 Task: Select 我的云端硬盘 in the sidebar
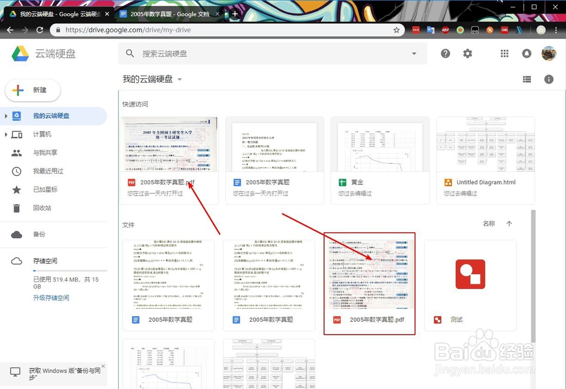[53, 116]
